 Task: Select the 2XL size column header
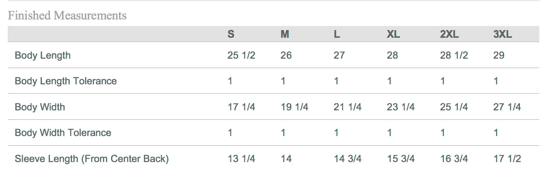(449, 34)
